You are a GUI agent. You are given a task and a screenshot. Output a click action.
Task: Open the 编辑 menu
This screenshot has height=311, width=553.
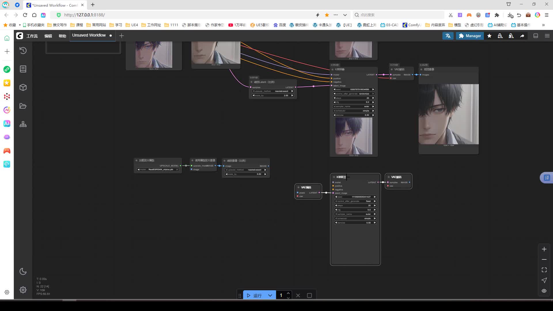(48, 36)
